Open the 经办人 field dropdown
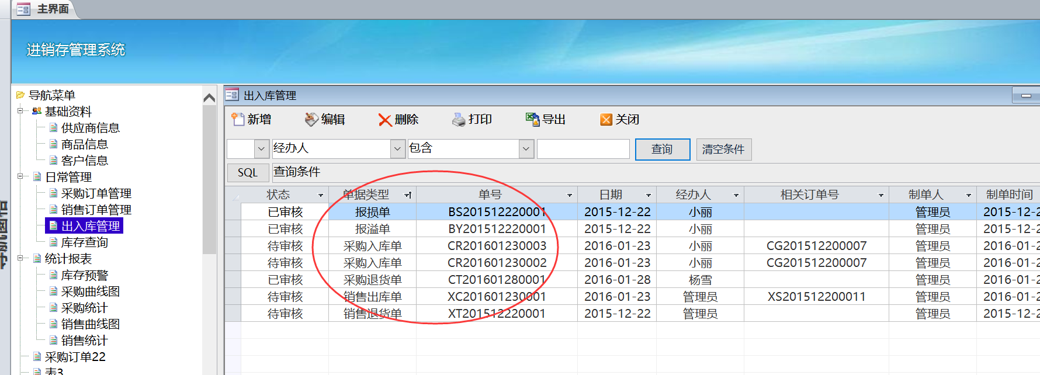 397,149
